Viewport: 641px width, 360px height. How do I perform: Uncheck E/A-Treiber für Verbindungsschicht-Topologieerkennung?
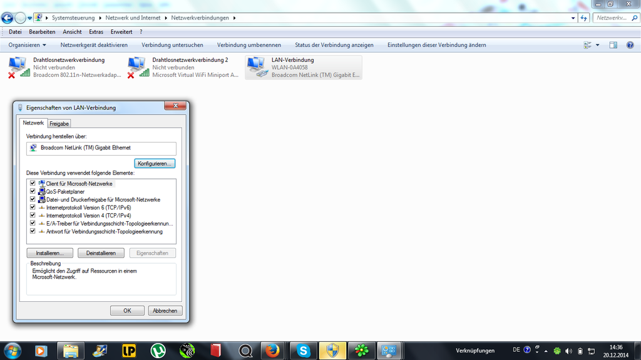point(33,223)
